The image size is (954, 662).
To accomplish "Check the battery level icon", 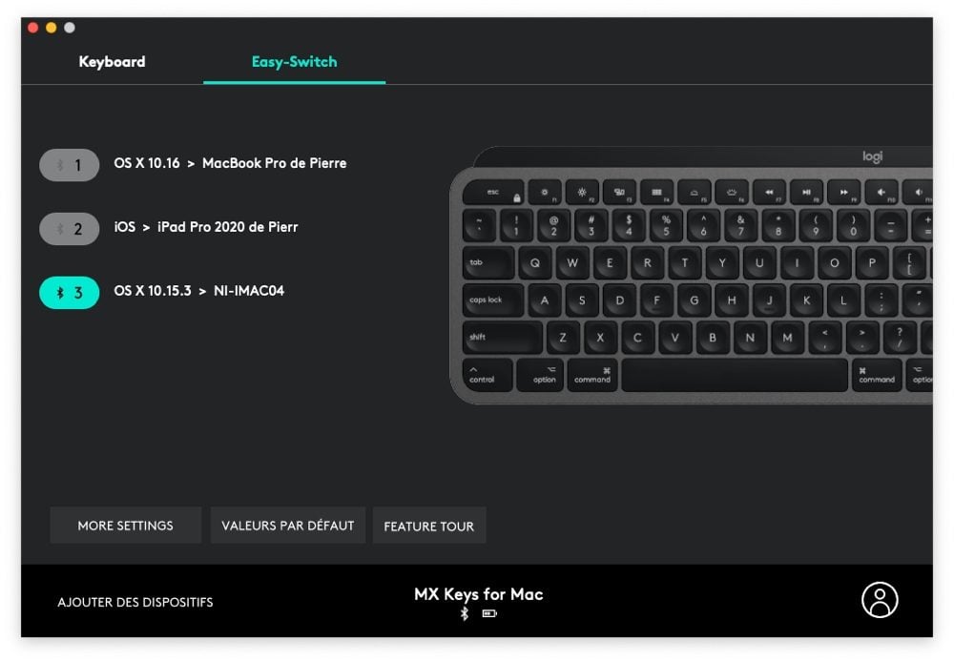I will point(489,613).
